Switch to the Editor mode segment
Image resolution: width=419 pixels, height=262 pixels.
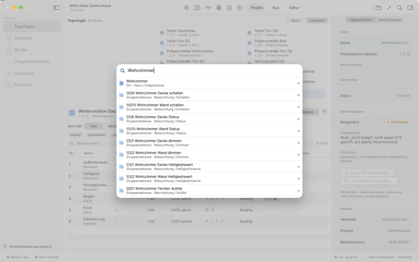pyautogui.click(x=294, y=8)
